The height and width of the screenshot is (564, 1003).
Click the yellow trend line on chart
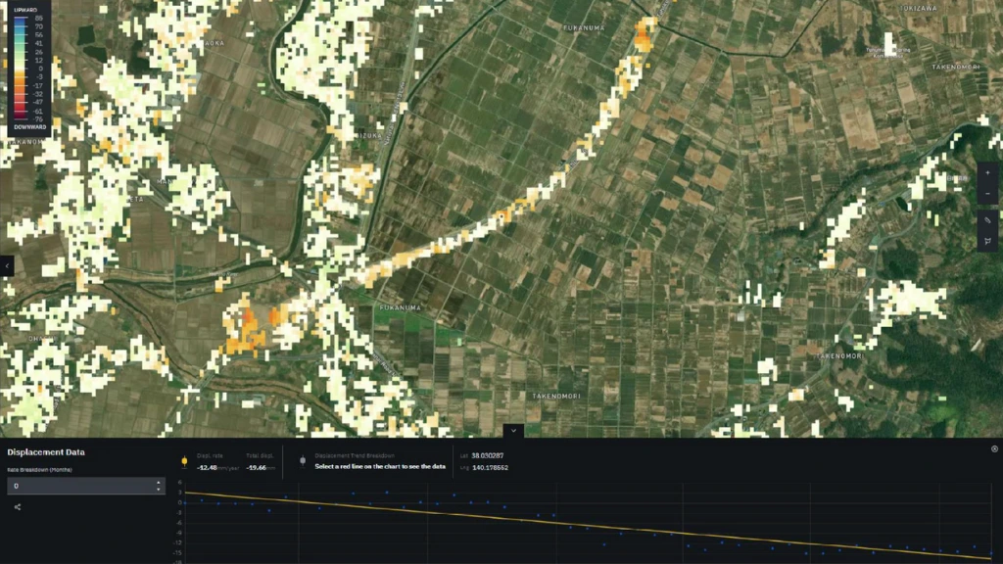pyautogui.click(x=588, y=525)
